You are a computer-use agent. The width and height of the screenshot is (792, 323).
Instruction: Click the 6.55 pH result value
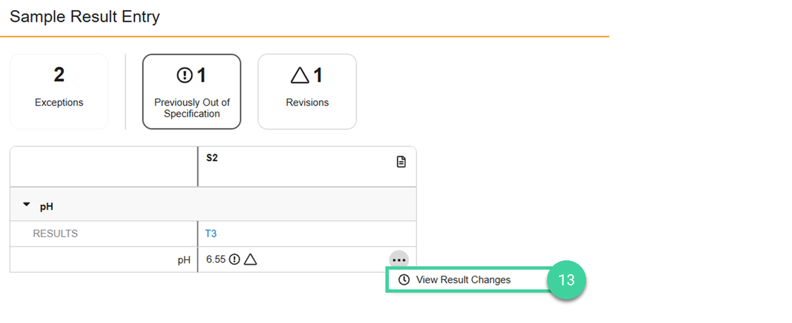216,260
